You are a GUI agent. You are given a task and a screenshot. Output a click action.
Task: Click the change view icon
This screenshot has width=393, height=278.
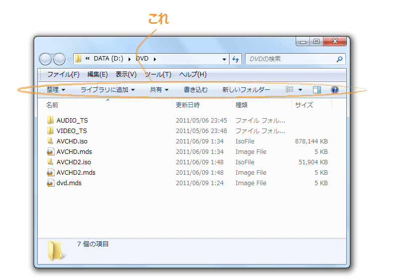290,90
